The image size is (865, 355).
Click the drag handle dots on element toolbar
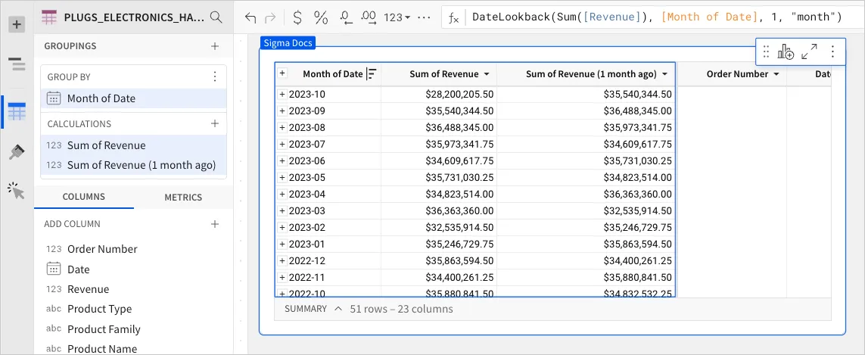(x=766, y=52)
